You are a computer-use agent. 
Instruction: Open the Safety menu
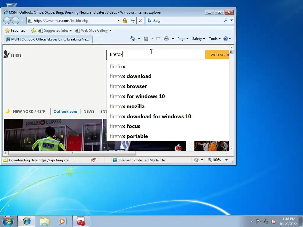pos(199,39)
